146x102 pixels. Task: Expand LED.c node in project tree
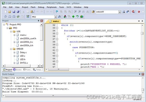point(14,56)
